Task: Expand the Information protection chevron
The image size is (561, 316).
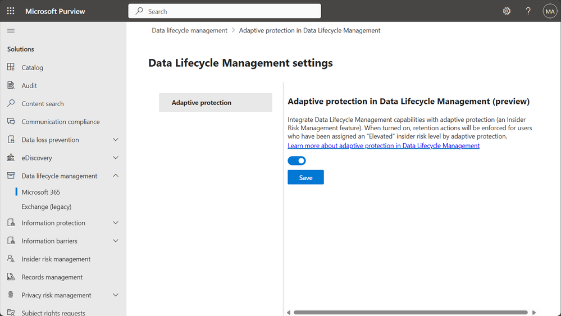Action: (116, 223)
